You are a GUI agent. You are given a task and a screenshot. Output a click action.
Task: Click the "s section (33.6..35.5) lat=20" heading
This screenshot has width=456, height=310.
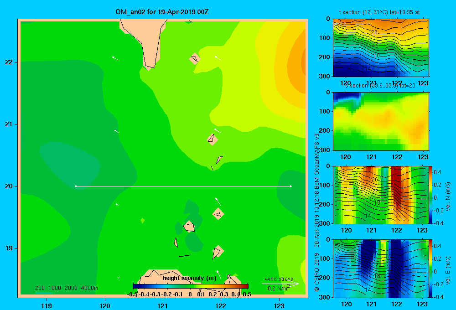pos(380,86)
